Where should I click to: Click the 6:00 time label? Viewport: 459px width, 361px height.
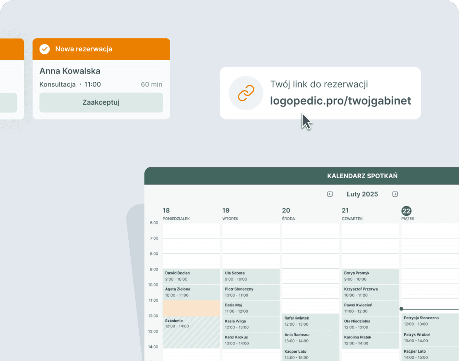click(154, 223)
